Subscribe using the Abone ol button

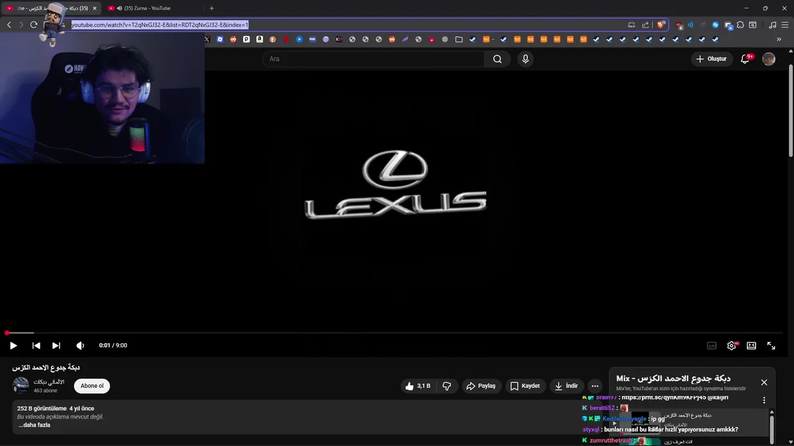click(x=92, y=386)
